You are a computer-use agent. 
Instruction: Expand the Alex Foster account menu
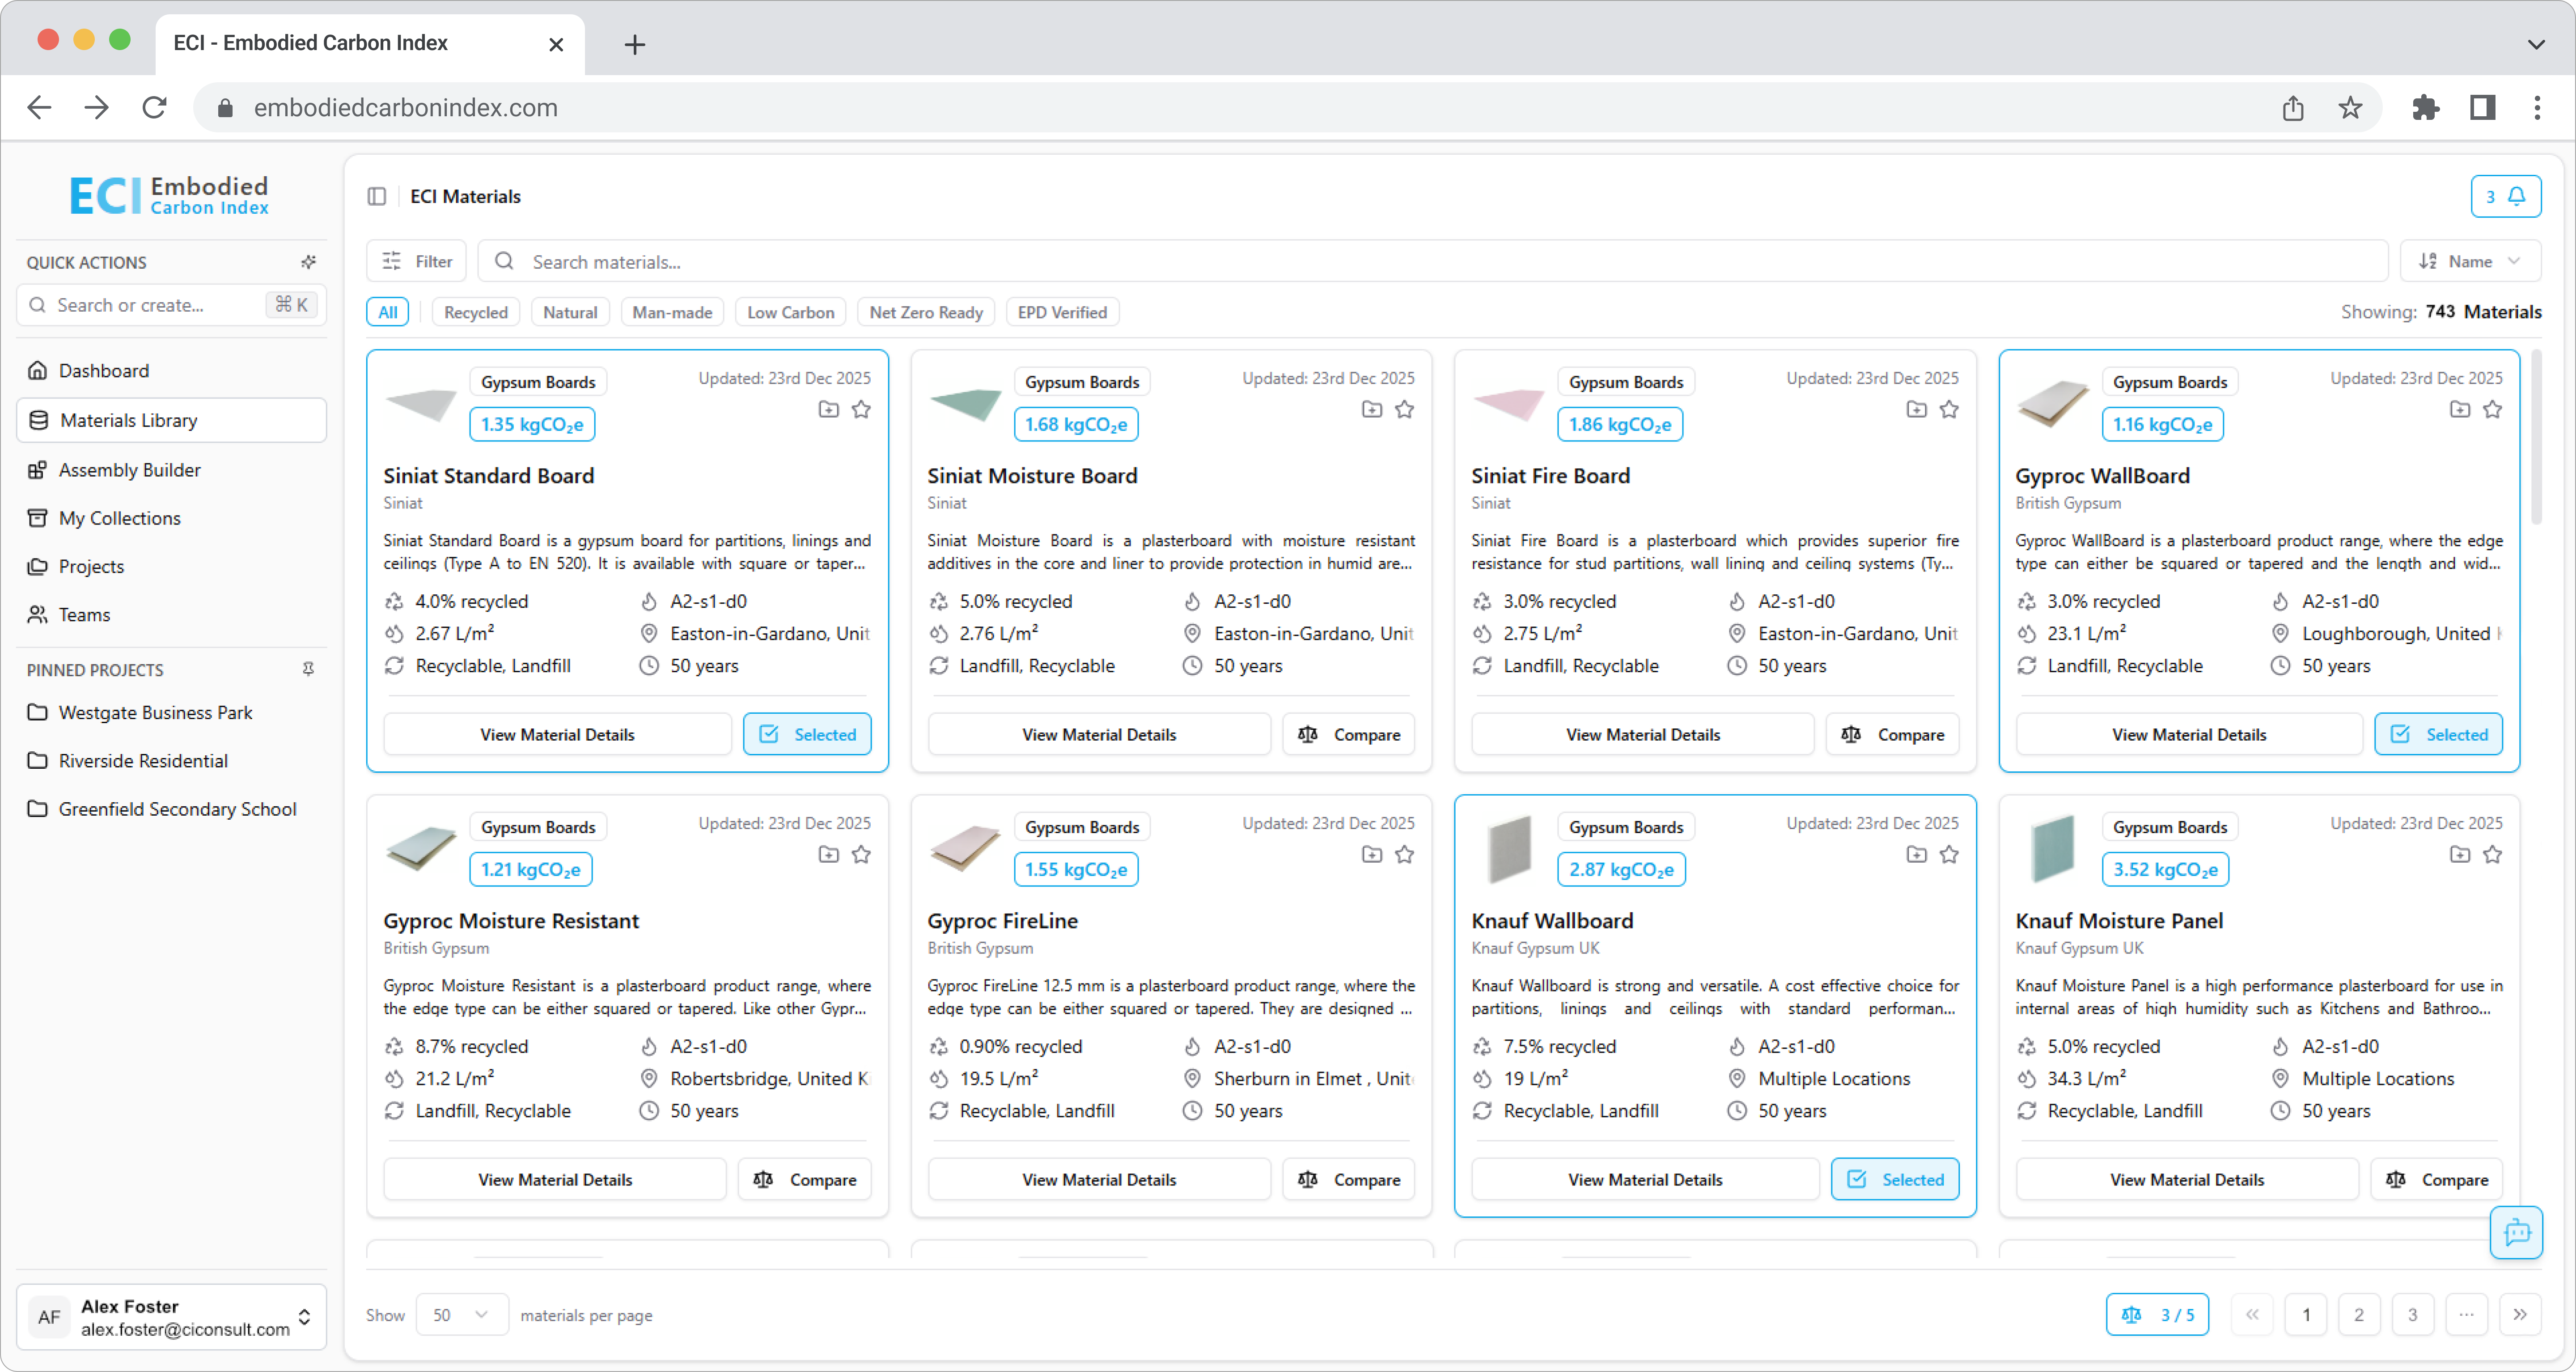(x=171, y=1317)
